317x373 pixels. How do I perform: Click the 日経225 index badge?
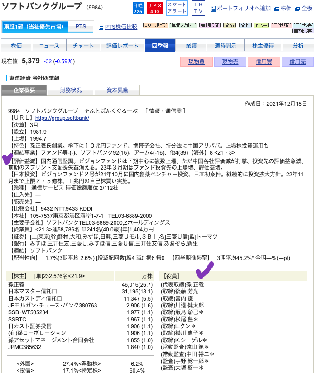pyautogui.click(x=138, y=8)
